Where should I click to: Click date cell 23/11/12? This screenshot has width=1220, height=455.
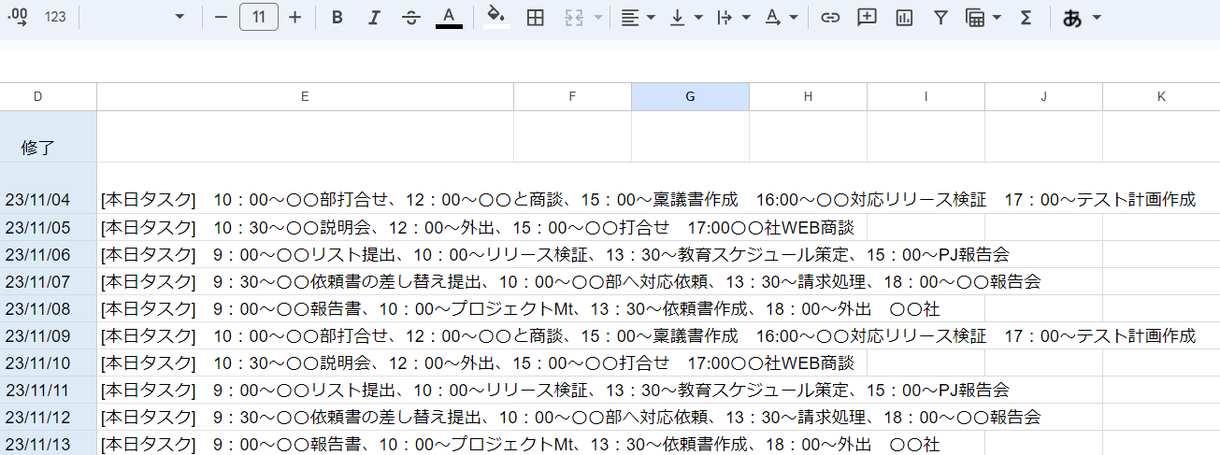point(48,417)
